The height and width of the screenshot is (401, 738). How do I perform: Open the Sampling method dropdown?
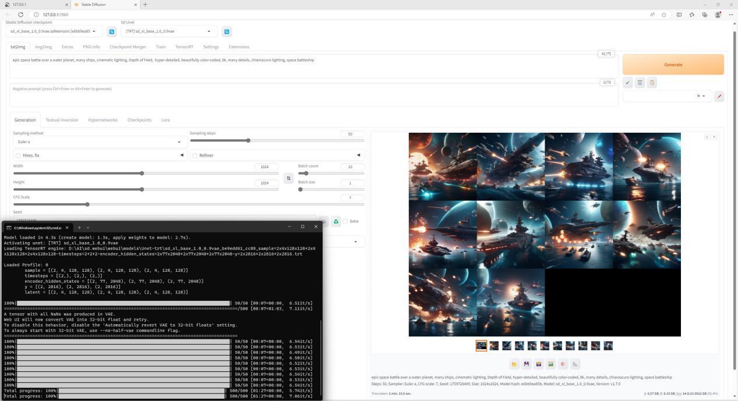click(99, 142)
